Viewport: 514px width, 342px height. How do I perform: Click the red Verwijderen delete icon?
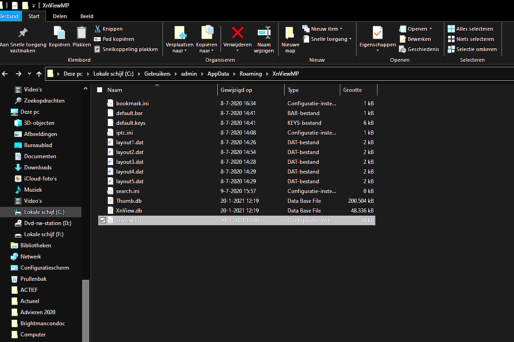(237, 33)
